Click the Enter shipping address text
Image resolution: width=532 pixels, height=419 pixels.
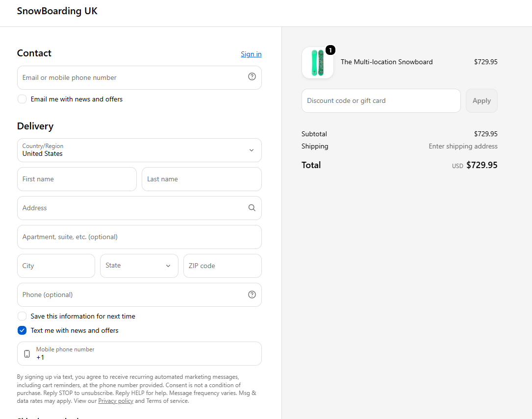click(x=463, y=146)
